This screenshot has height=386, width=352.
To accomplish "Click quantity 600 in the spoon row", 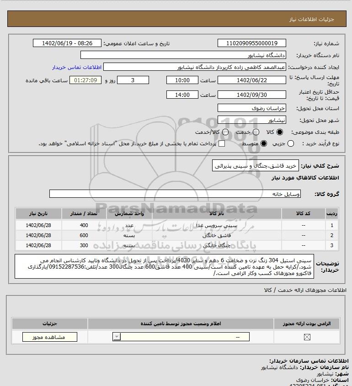I will pos(84,235).
